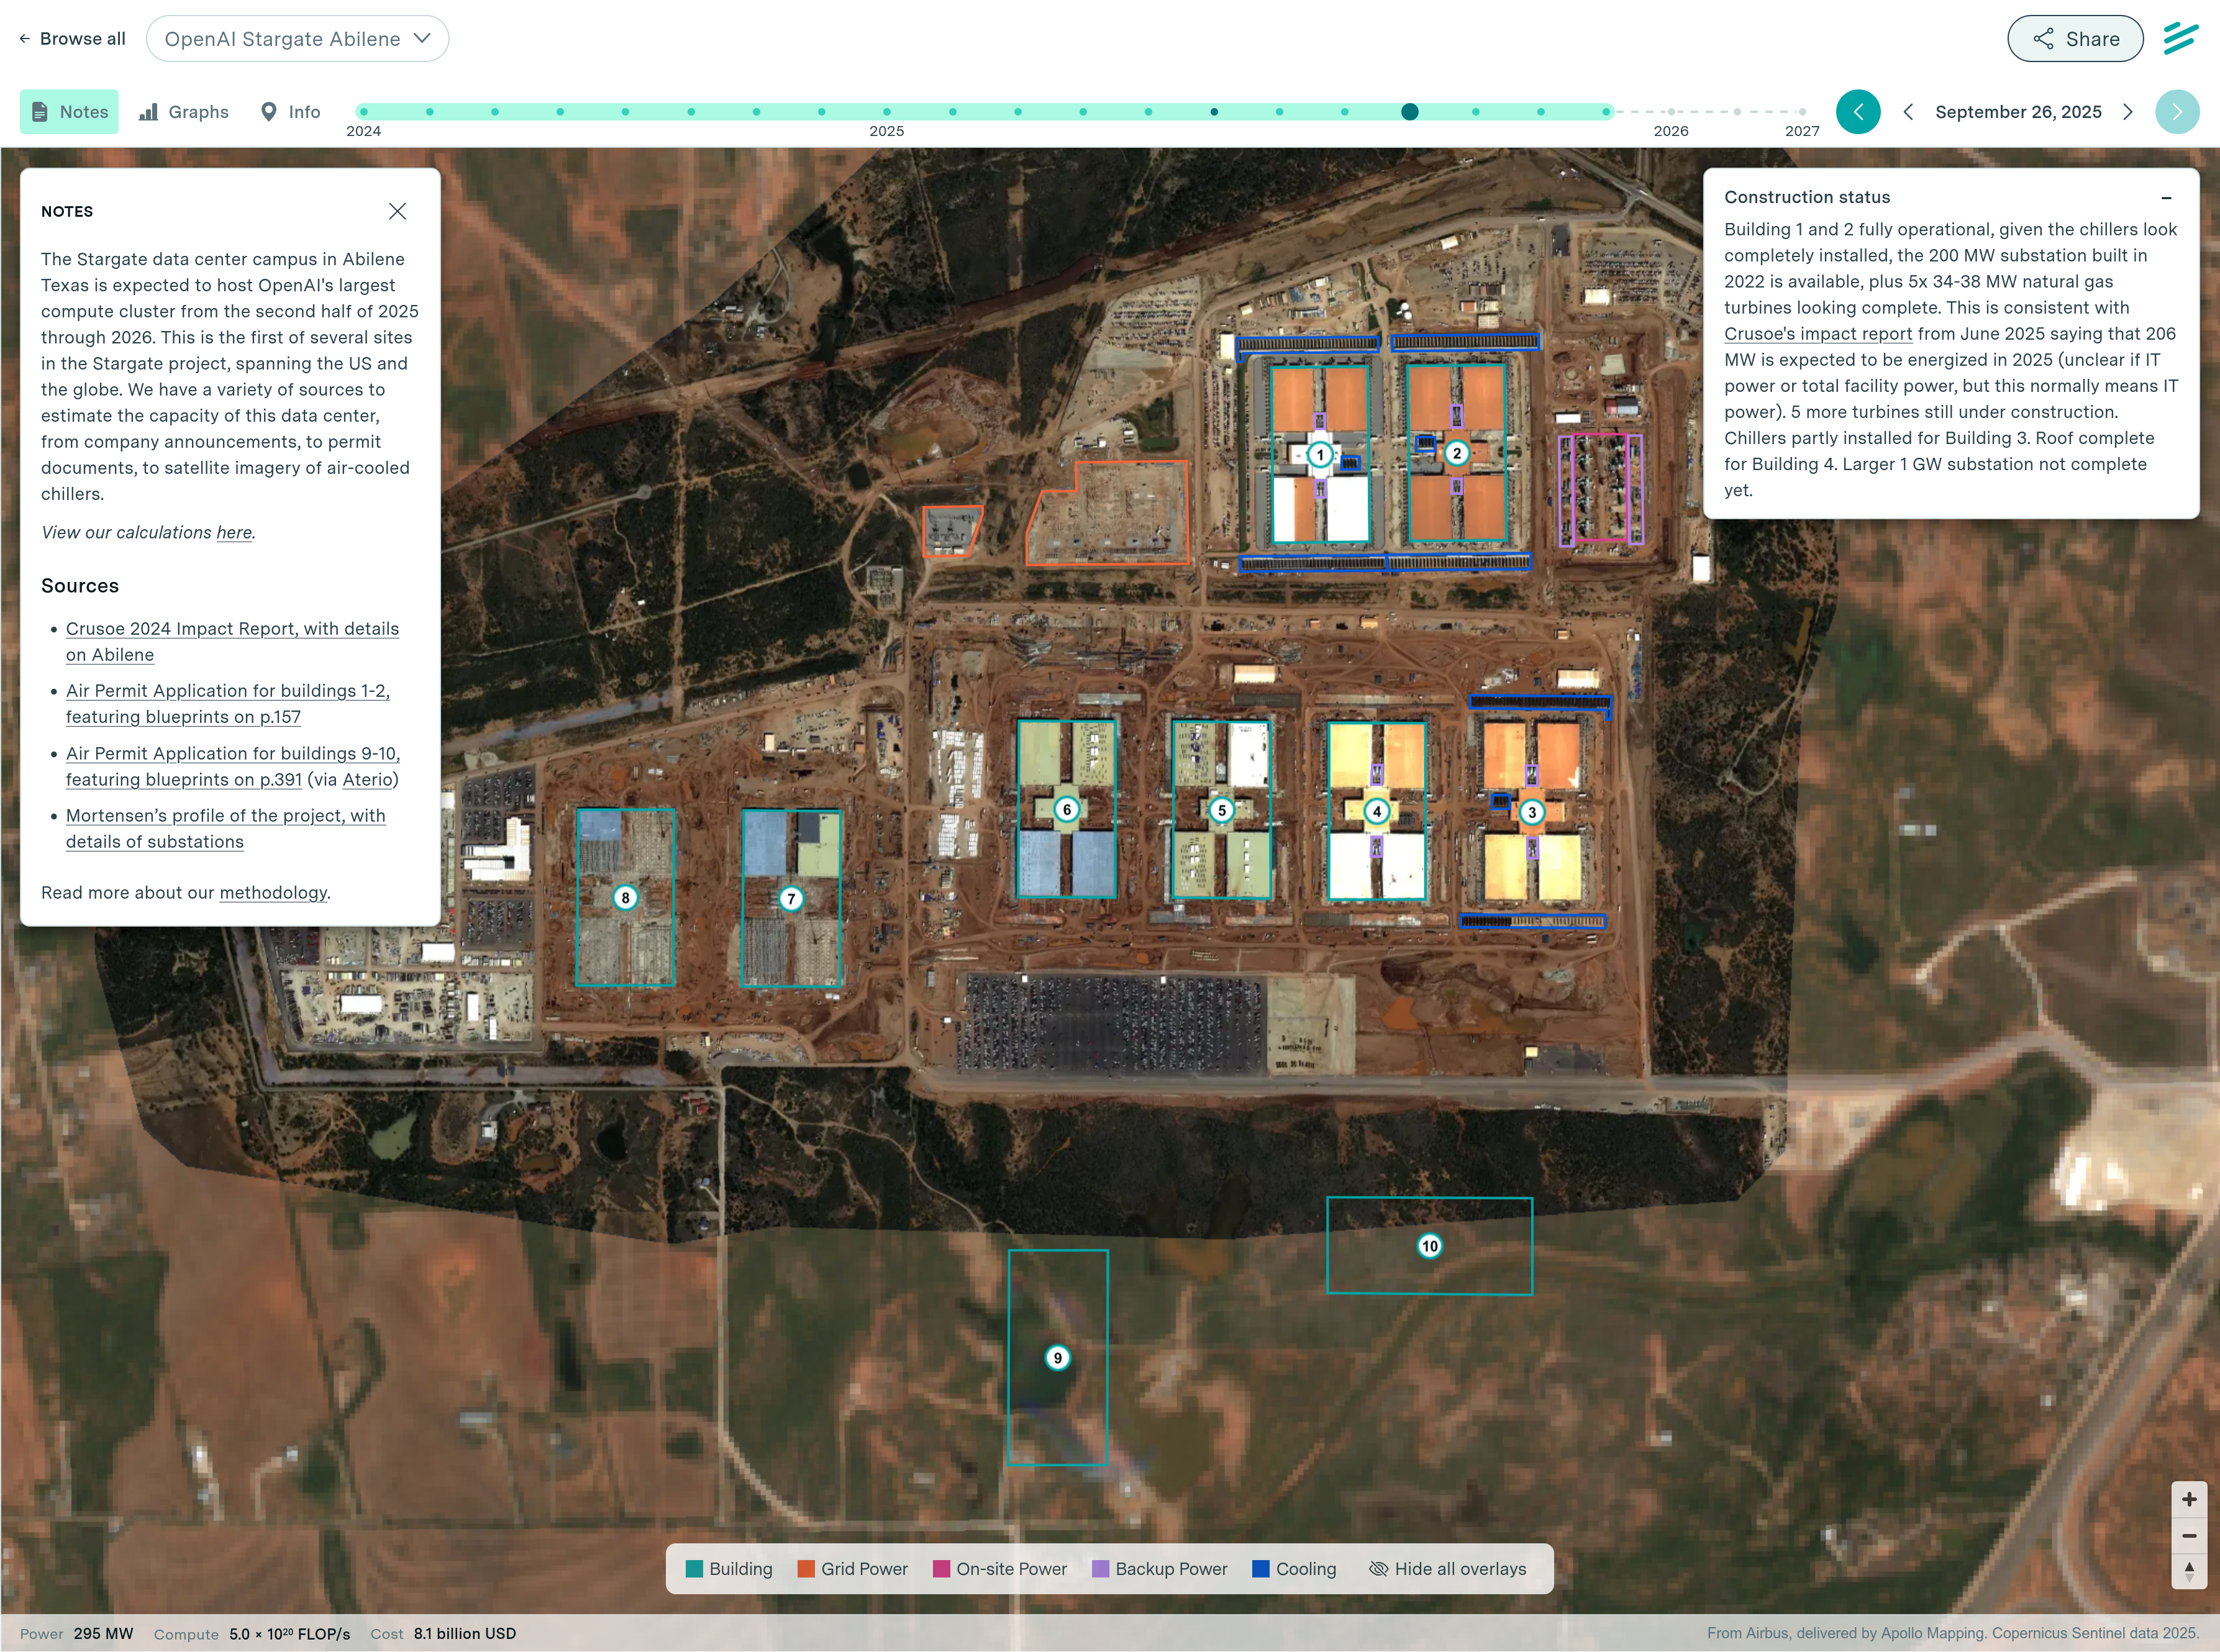Toggle the Backup Power overlay legend
Viewport: 2220px width, 1652px height.
pyautogui.click(x=1159, y=1569)
